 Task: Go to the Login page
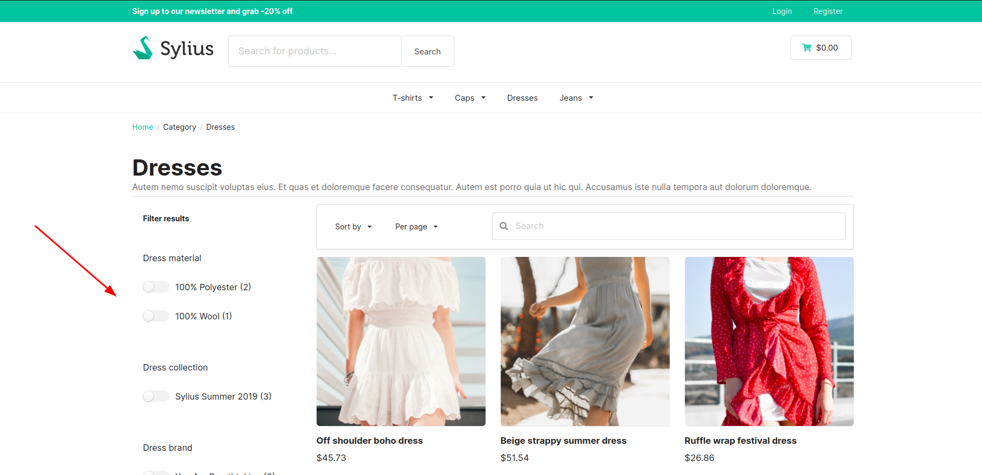pos(782,11)
